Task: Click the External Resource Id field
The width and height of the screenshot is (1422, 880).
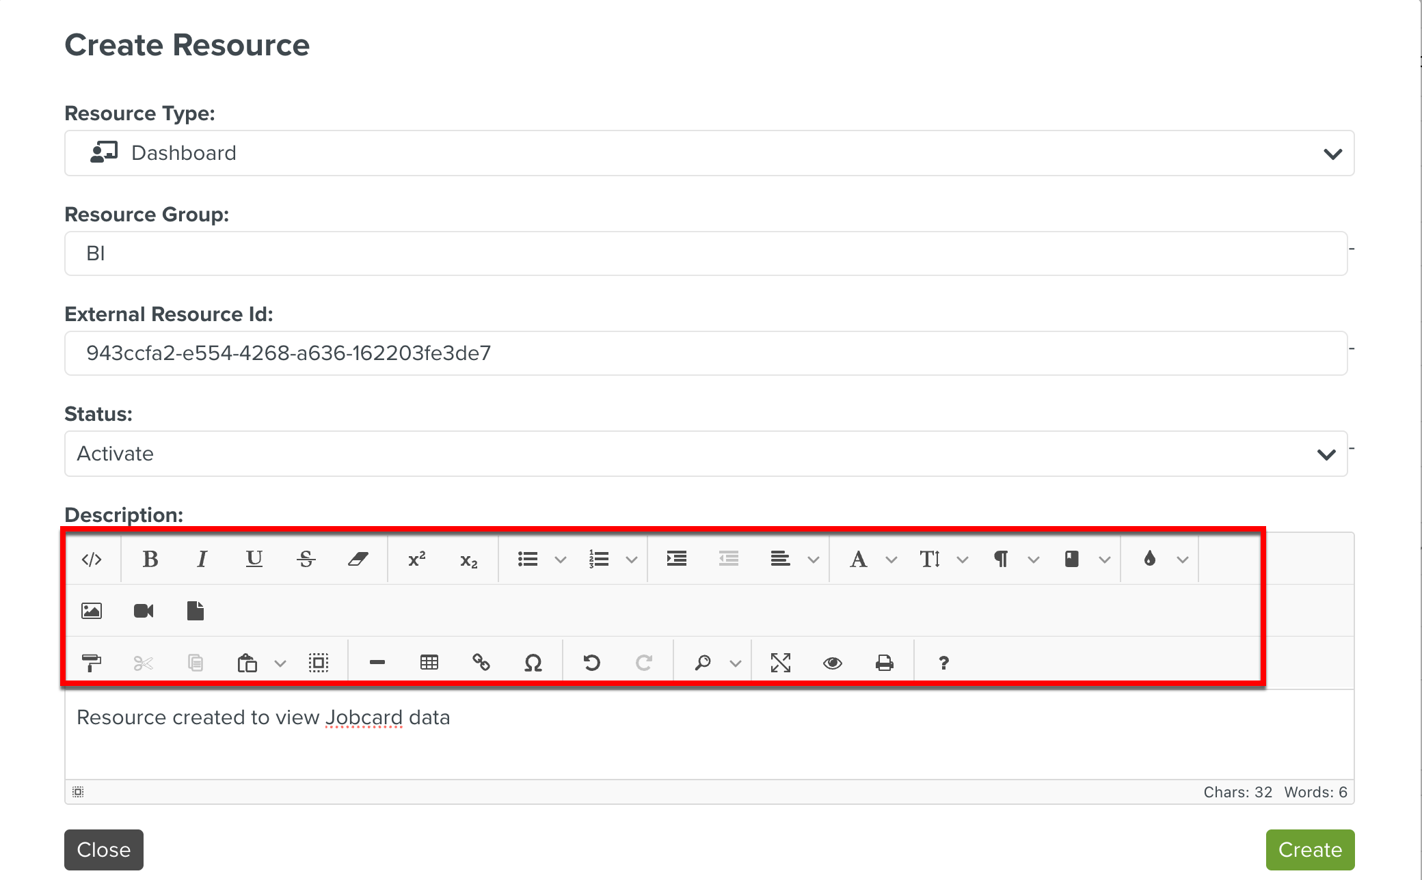Action: click(706, 353)
